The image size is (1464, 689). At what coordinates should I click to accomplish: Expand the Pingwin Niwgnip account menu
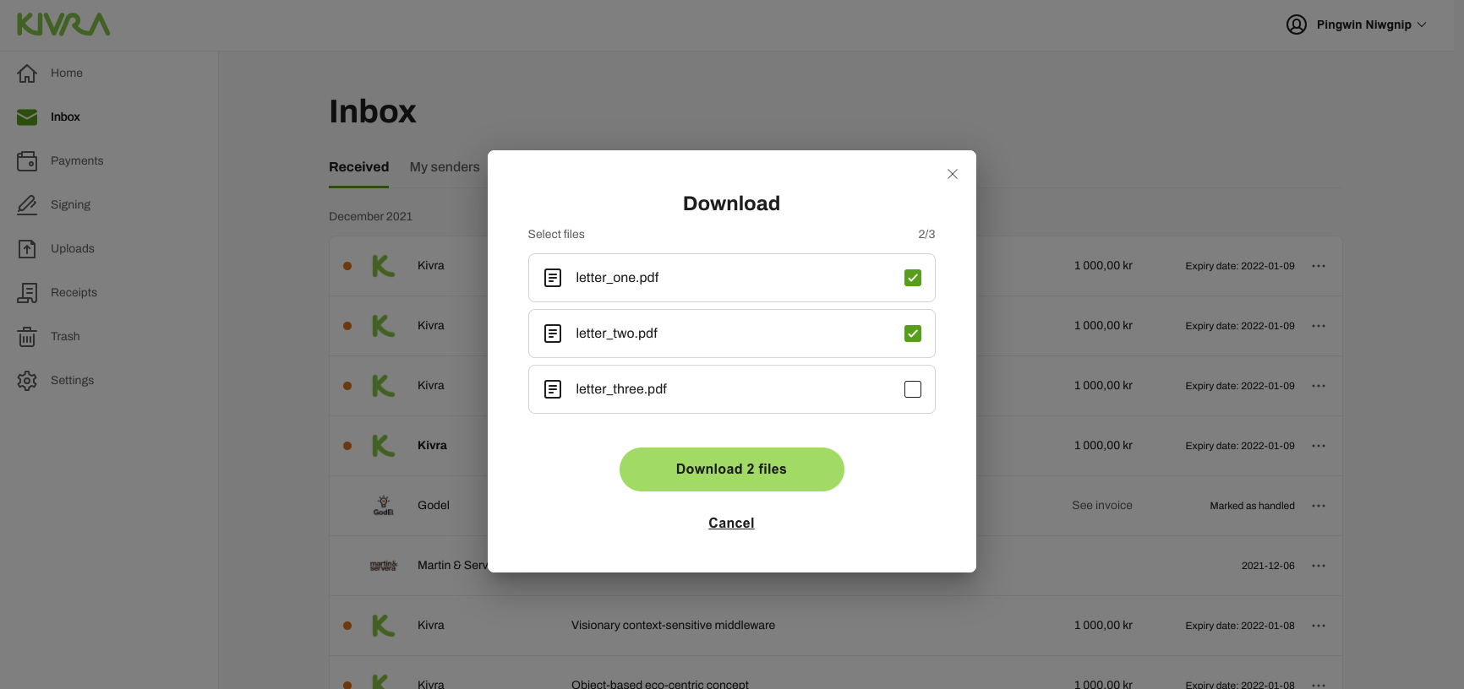pyautogui.click(x=1371, y=24)
